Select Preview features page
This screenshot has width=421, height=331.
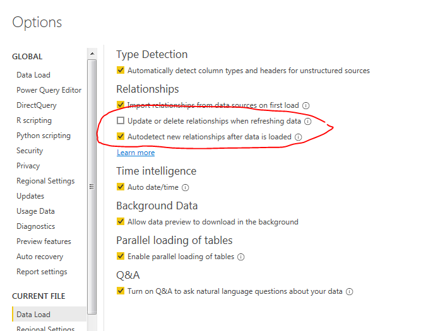click(44, 241)
